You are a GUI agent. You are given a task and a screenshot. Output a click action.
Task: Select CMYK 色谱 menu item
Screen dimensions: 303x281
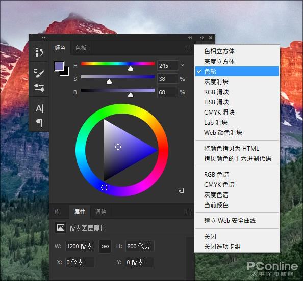237,185
